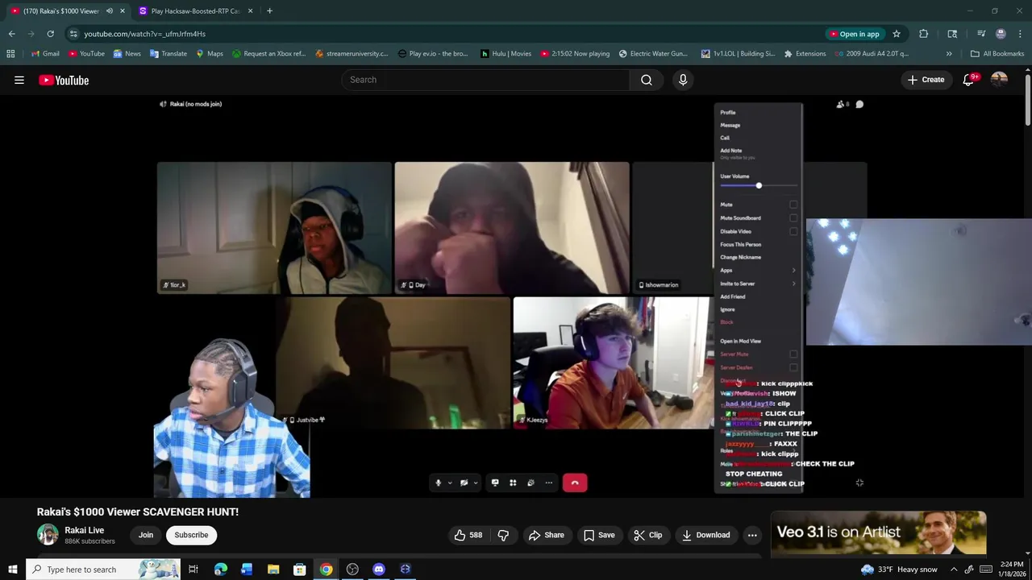Expand Invite to Server submenu arrow

(x=793, y=284)
